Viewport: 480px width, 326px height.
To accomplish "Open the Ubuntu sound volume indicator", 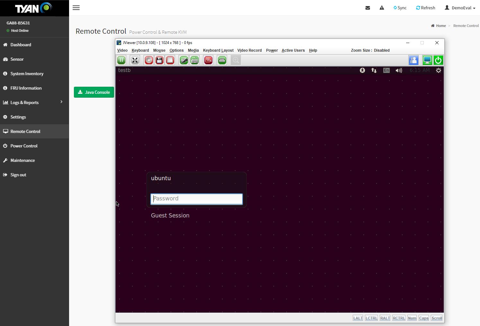I will point(399,70).
